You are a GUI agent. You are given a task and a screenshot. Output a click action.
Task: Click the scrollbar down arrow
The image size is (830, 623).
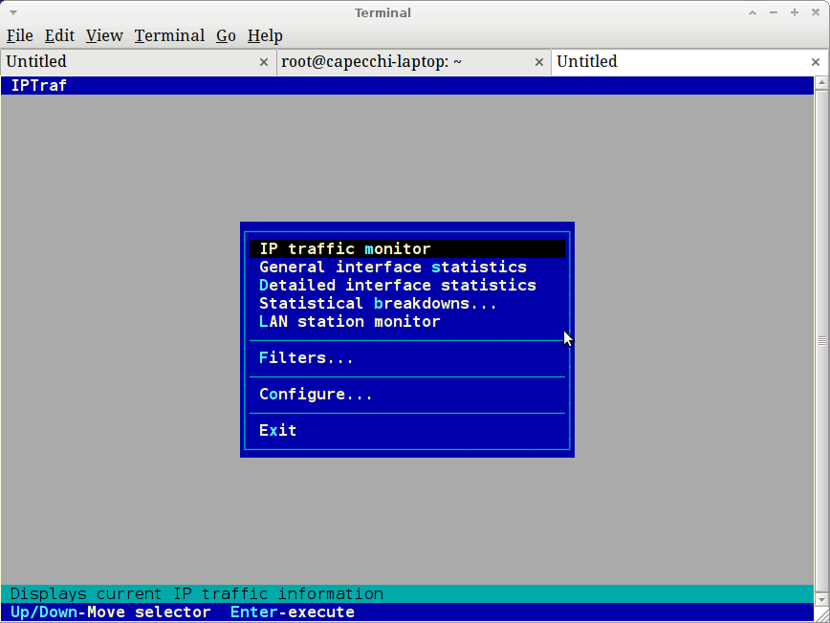point(821,600)
